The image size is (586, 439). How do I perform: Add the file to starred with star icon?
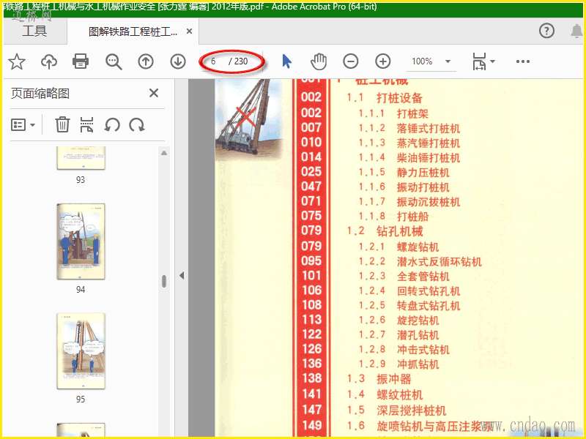coord(17,61)
